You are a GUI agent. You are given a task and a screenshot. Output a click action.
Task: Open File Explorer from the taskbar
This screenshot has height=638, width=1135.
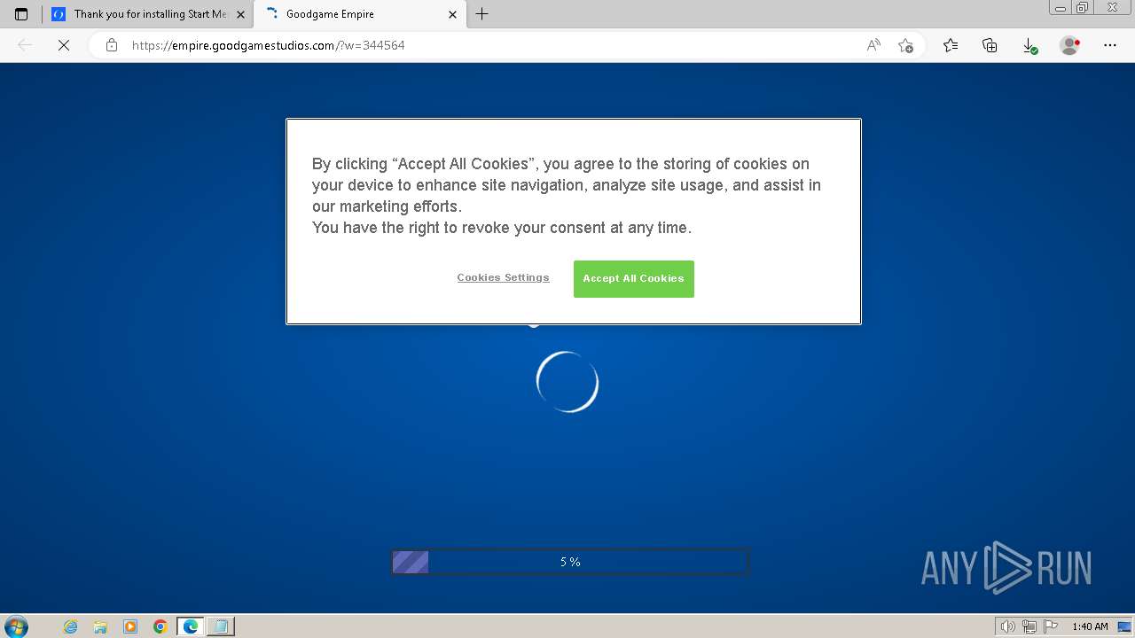coord(100,626)
